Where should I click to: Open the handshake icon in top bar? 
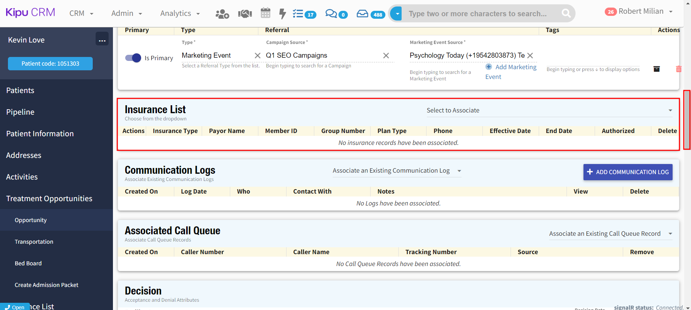[245, 14]
